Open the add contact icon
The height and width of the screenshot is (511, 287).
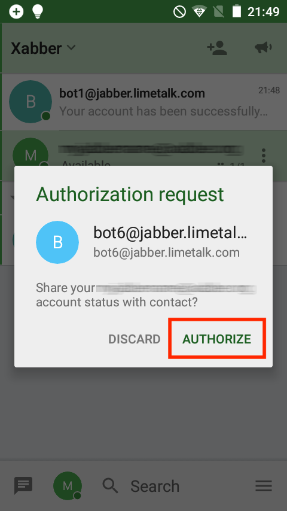click(217, 48)
